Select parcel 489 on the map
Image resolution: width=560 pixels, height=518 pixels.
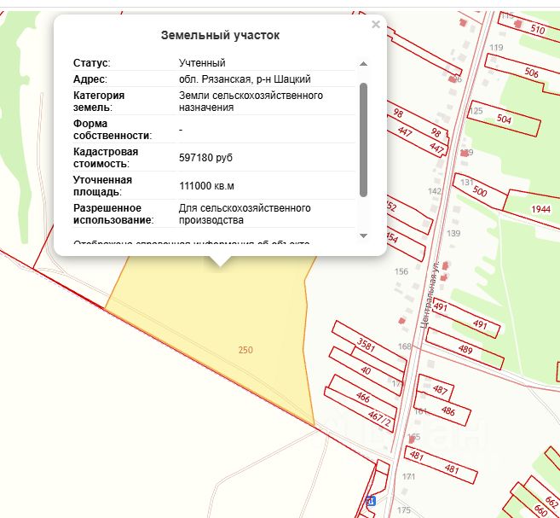point(465,349)
